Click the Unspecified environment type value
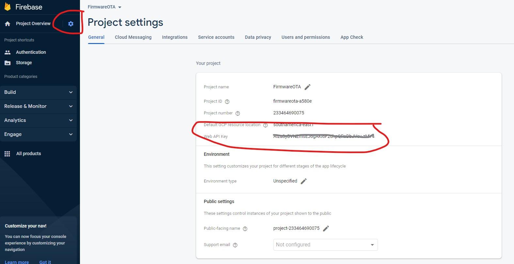Viewport: 514px width, 264px height. click(285, 181)
